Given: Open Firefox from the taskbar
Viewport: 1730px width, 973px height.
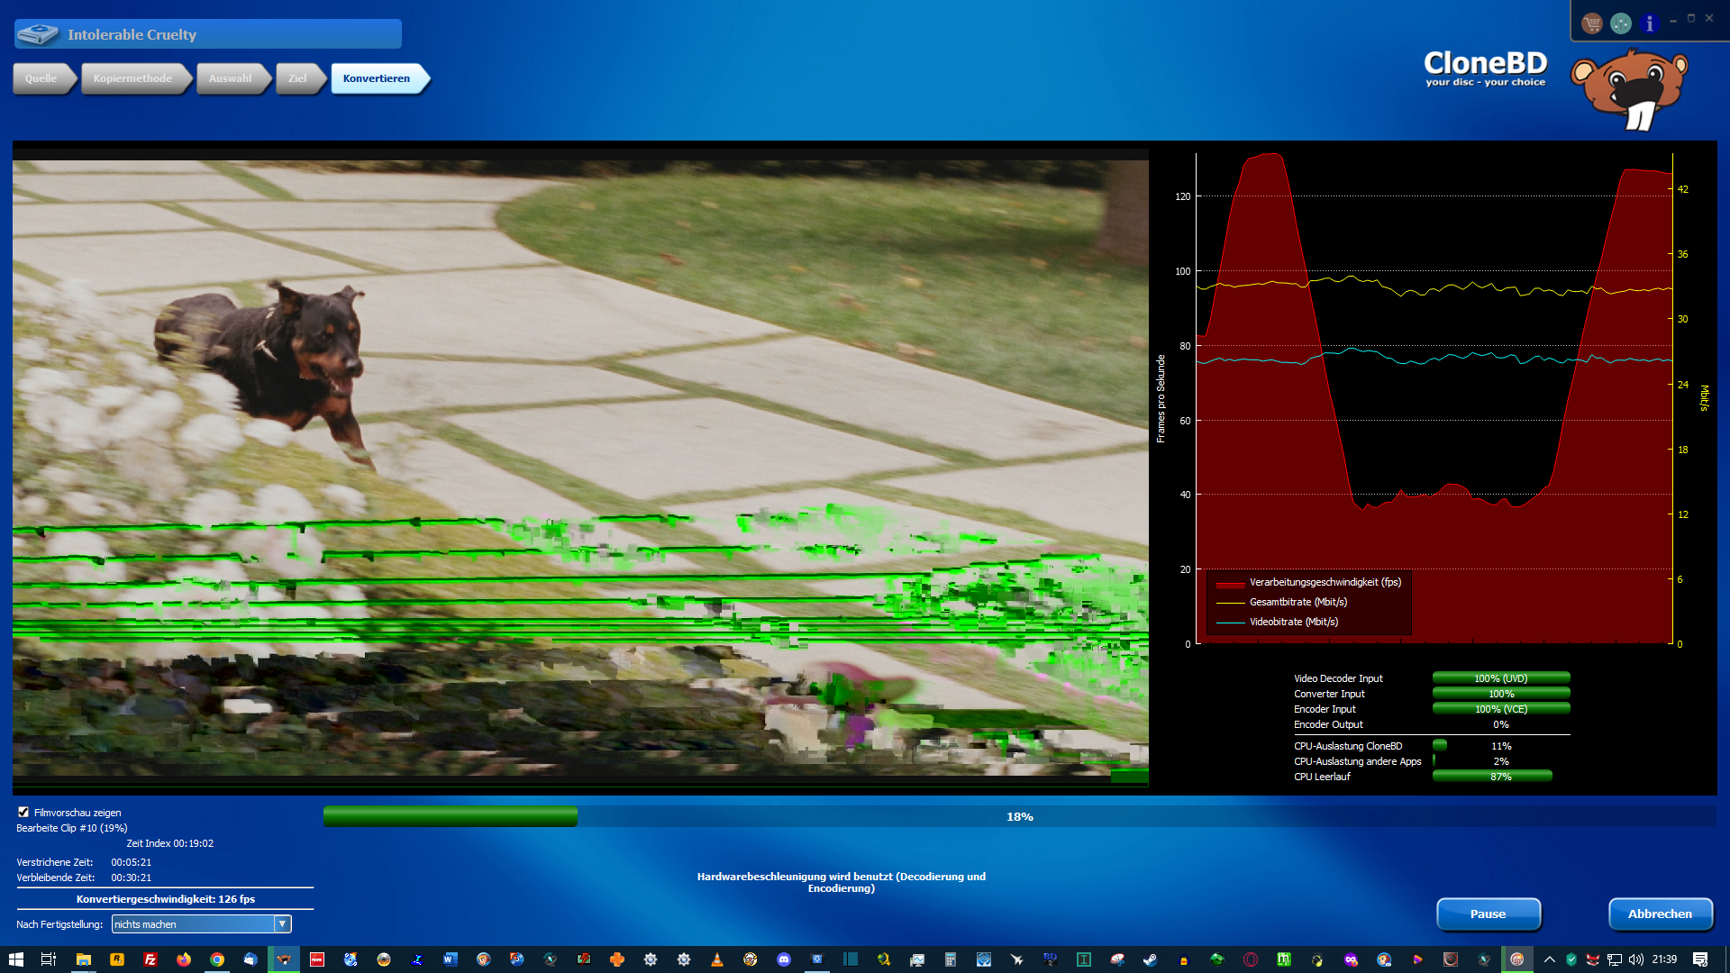Looking at the screenshot, I should coord(184,959).
